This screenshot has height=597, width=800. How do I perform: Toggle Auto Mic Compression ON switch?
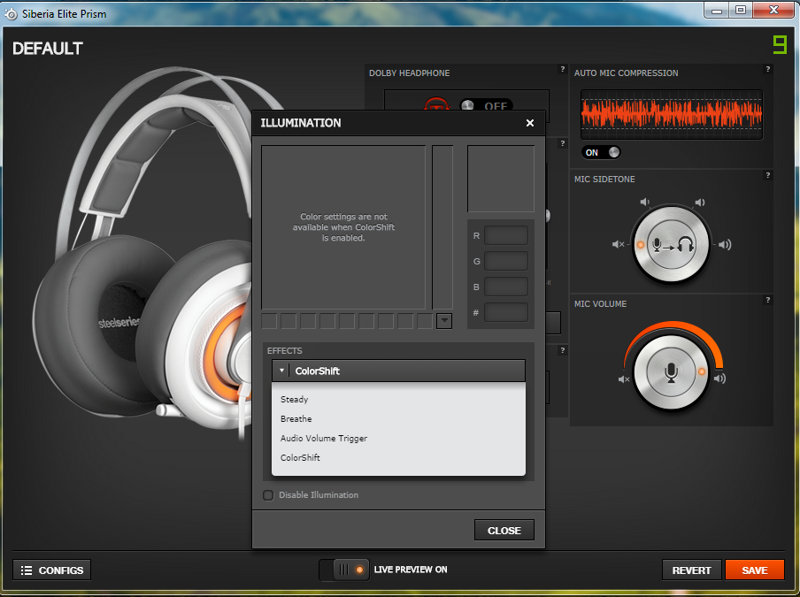coord(601,152)
